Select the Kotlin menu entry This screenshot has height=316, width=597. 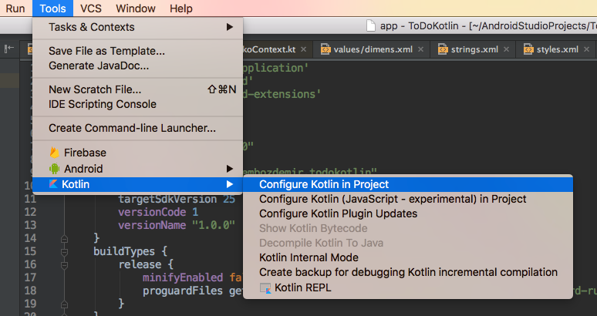(x=138, y=184)
